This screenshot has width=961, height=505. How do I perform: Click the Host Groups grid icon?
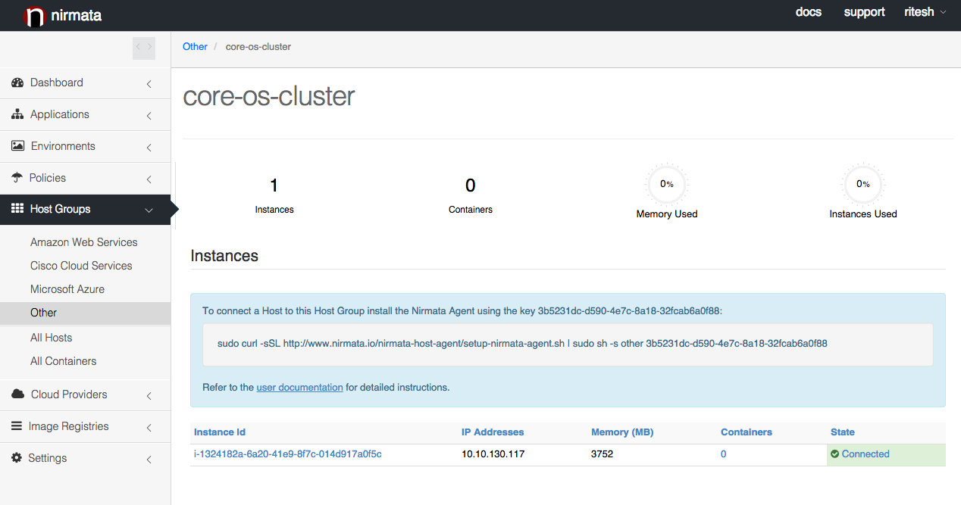click(x=17, y=209)
